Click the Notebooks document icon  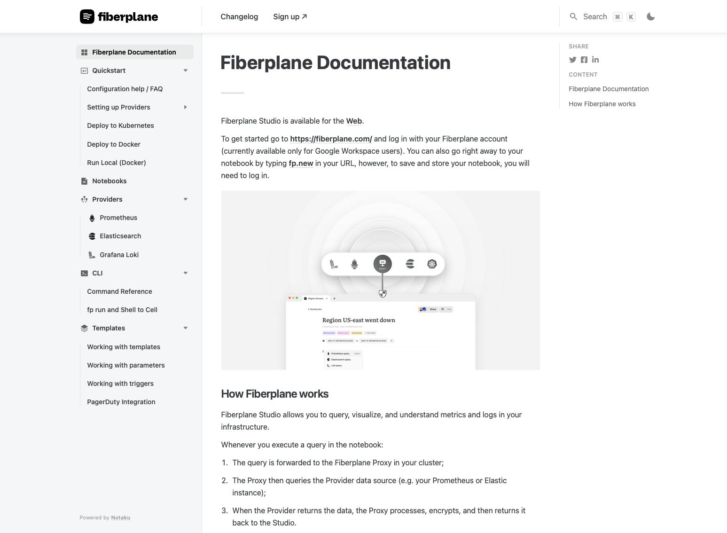coord(84,181)
